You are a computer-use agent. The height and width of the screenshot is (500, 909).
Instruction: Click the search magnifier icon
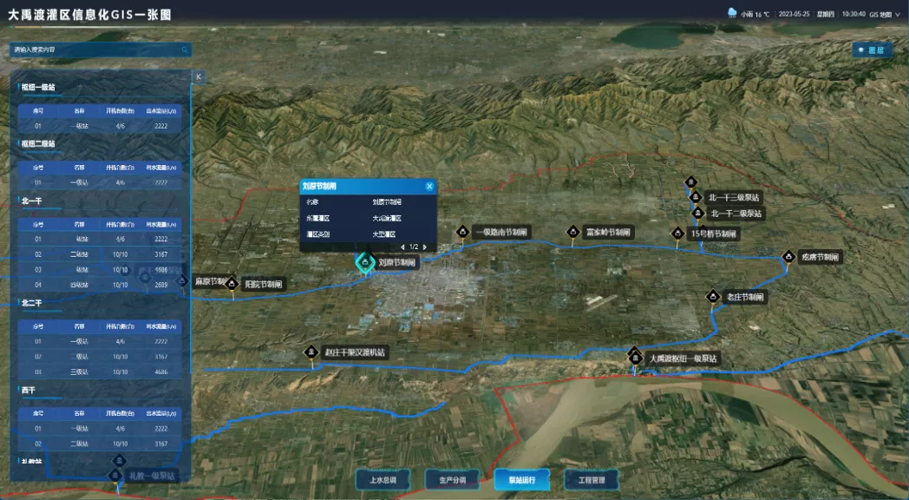click(185, 49)
